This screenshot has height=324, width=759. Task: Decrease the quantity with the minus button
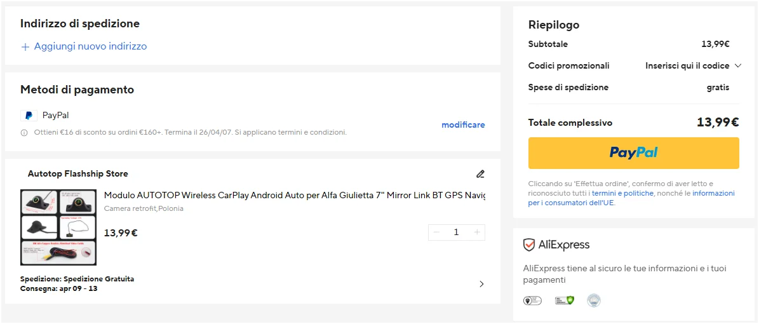point(436,233)
